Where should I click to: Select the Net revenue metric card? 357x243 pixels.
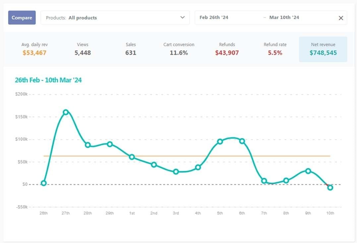click(323, 49)
